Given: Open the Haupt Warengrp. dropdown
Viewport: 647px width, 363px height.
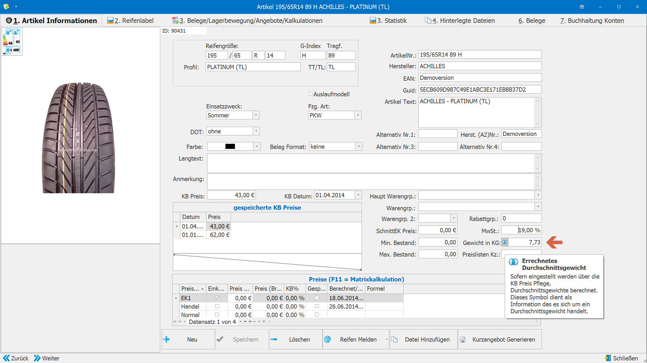Looking at the screenshot, I should [538, 195].
